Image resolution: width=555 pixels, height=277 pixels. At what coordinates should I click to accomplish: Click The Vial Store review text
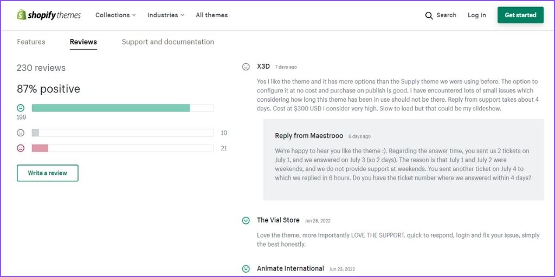pyautogui.click(x=398, y=240)
